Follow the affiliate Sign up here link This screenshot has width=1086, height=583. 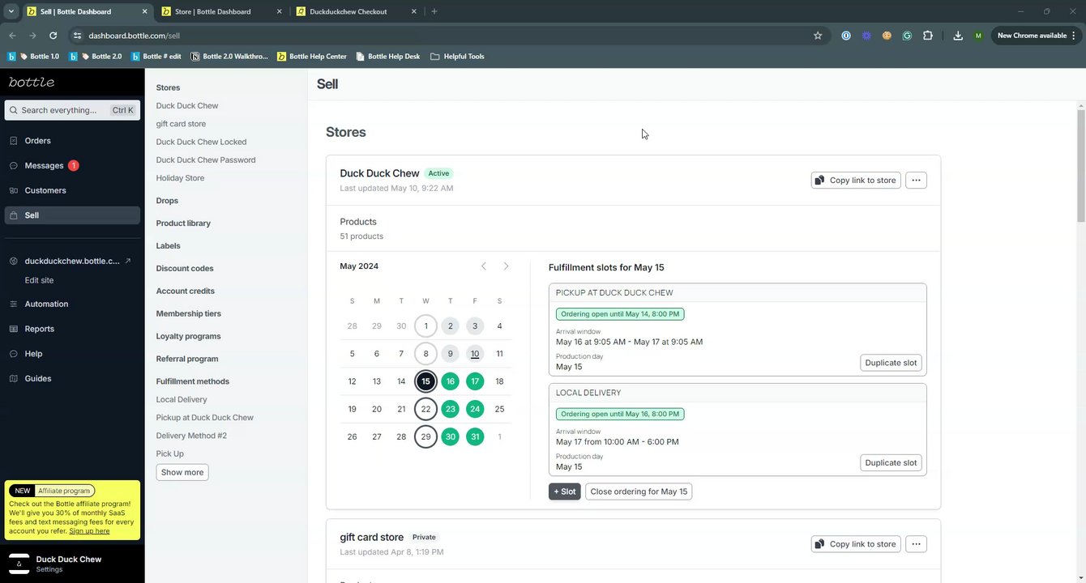click(x=89, y=531)
